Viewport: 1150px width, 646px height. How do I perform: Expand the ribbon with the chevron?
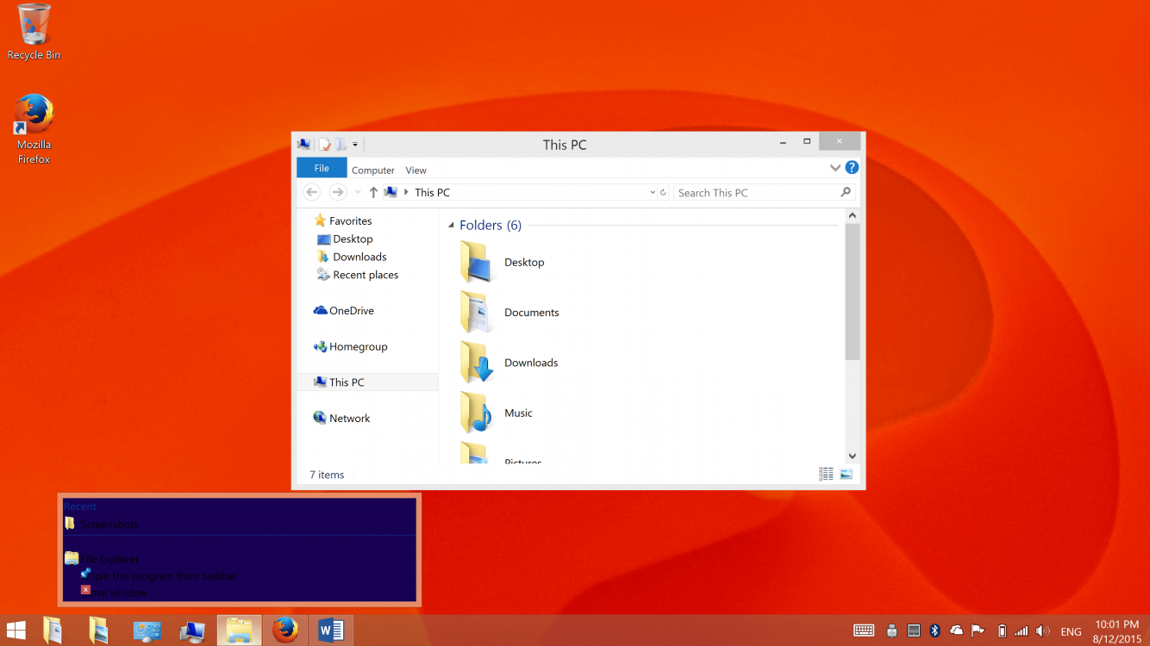click(834, 168)
